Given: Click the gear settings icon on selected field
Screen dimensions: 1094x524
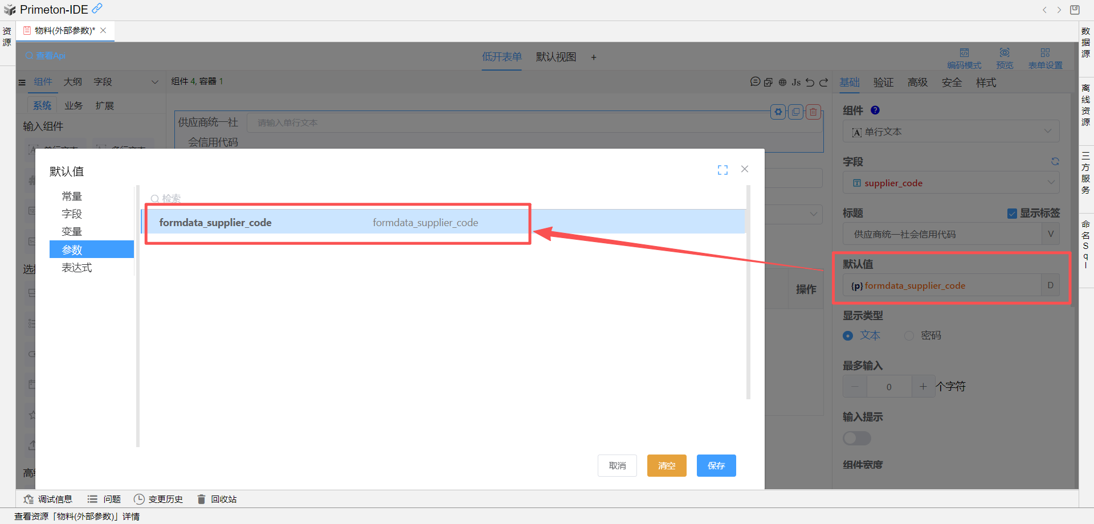Looking at the screenshot, I should tap(778, 112).
